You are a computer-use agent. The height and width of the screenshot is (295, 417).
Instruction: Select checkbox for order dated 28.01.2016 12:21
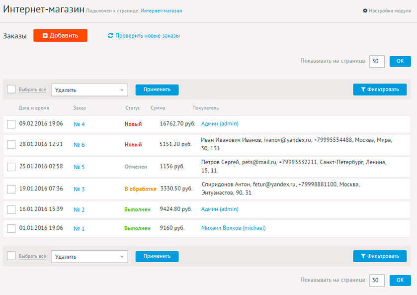(11, 145)
